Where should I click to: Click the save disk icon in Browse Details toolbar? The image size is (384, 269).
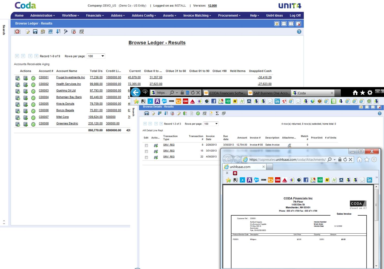click(x=146, y=113)
